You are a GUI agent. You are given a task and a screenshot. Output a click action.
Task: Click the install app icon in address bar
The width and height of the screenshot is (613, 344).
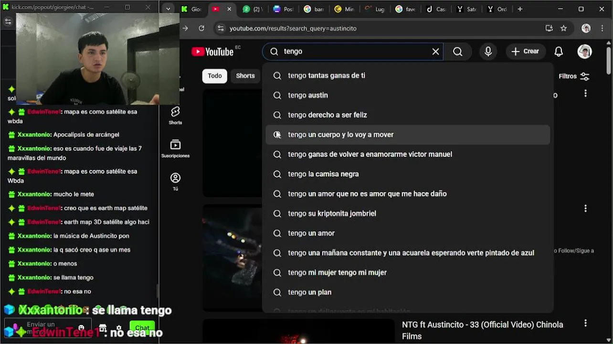pyautogui.click(x=549, y=28)
